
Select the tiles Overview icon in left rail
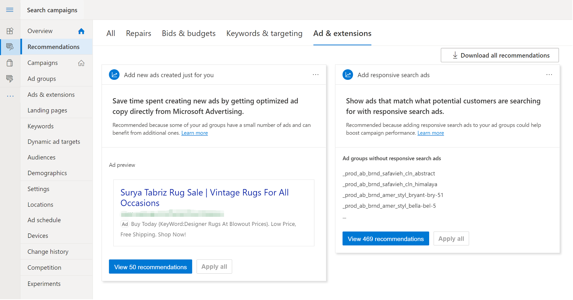tap(10, 31)
